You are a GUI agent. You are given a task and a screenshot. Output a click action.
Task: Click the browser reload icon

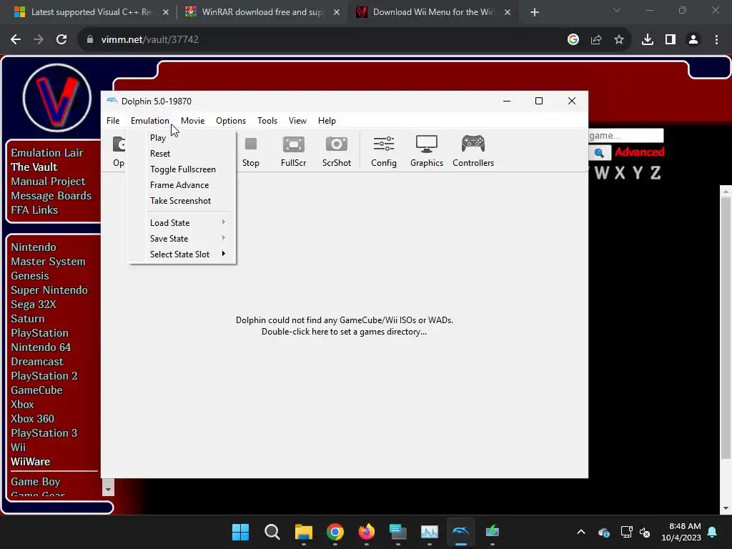61,40
